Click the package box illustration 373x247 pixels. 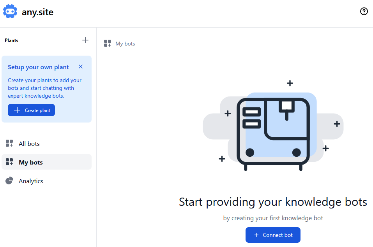[273, 130]
